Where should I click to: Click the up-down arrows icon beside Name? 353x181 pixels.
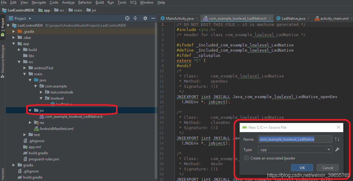pyautogui.click(x=337, y=139)
